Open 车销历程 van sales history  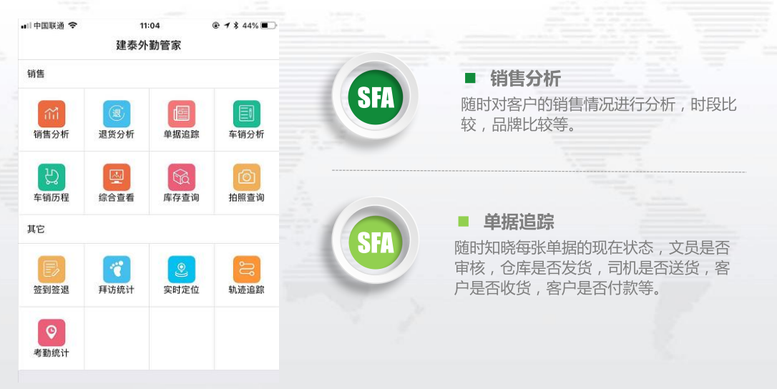click(52, 178)
